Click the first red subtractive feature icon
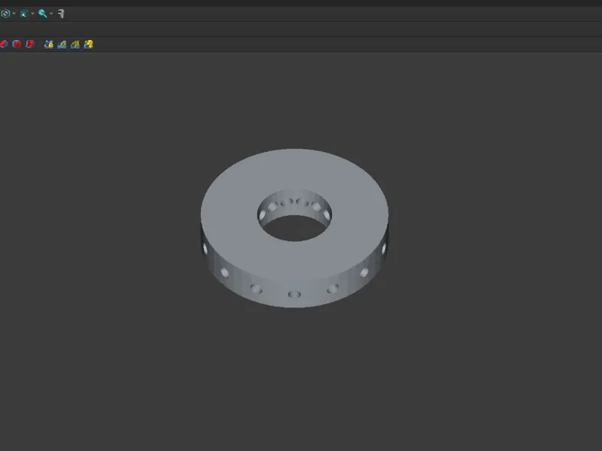The image size is (602, 451). [4, 44]
